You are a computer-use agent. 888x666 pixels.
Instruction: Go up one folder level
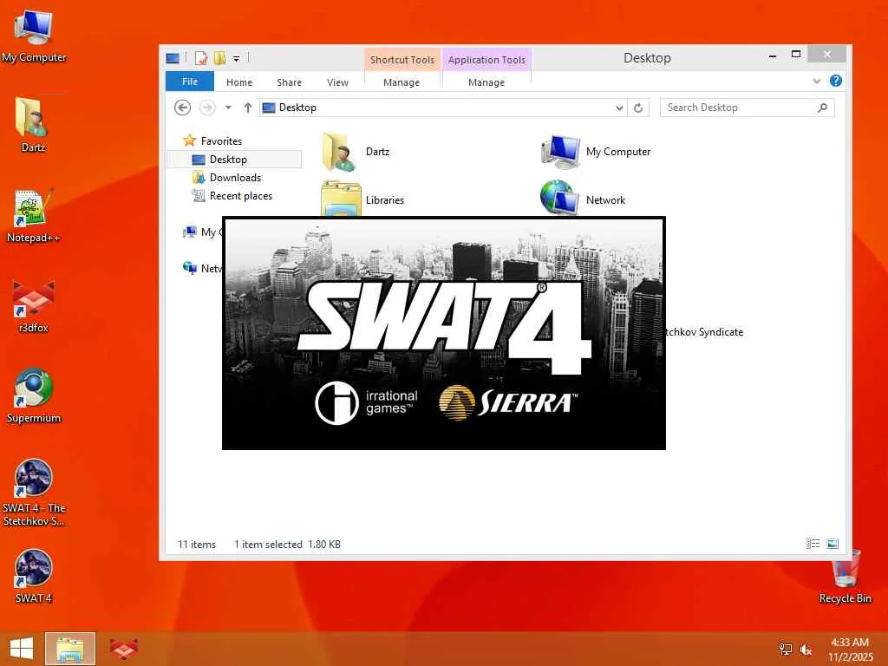click(x=247, y=108)
